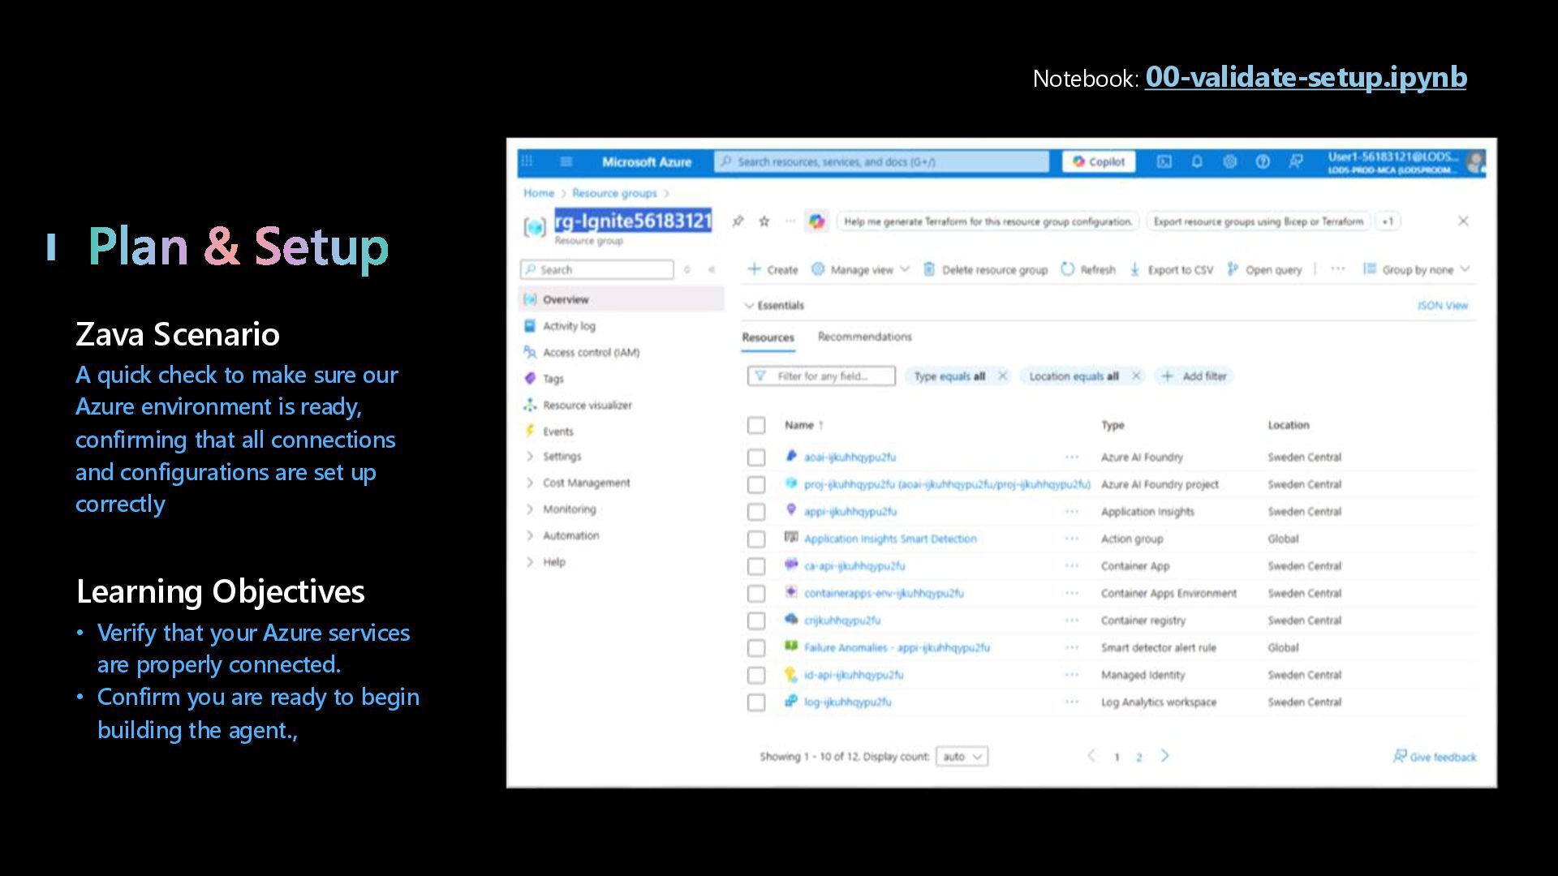Check the aoai-ijkuhhqypu2fu resource checkbox
Image resolution: width=1558 pixels, height=876 pixels.
[756, 457]
